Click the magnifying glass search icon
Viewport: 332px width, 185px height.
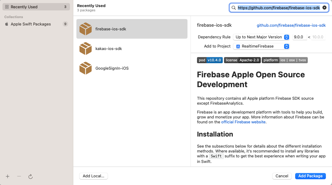click(234, 8)
